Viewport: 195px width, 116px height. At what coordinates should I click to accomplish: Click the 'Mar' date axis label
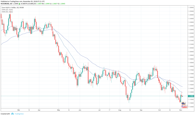click(x=19, y=110)
